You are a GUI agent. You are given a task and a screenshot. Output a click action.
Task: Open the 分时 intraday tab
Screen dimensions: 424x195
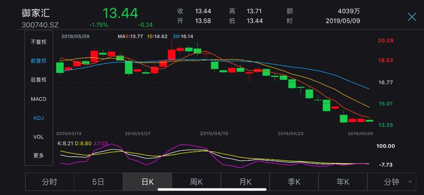tap(50, 182)
